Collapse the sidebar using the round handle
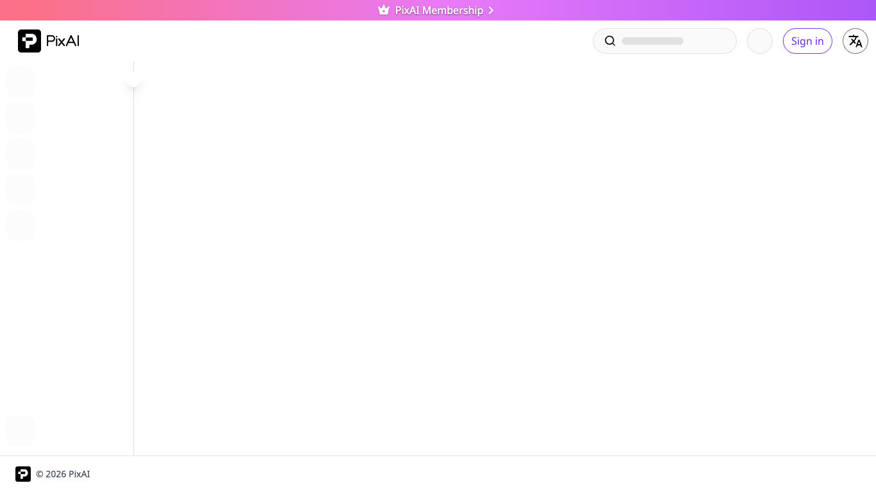The width and height of the screenshot is (876, 492). pos(133,79)
